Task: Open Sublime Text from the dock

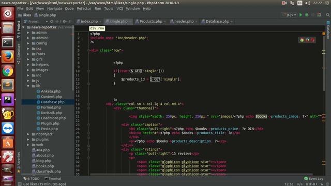Action: [8, 85]
